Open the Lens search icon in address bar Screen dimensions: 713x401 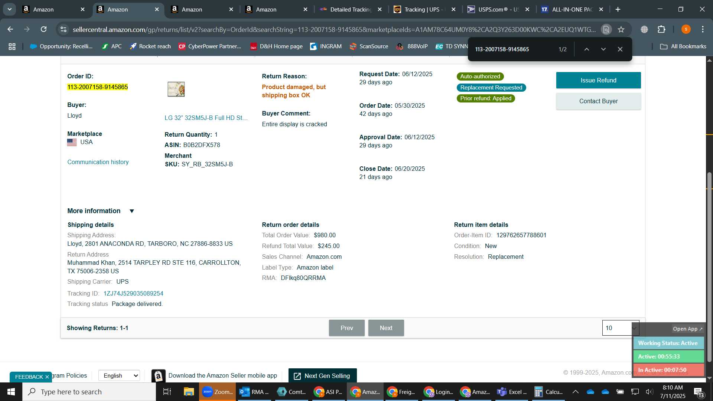click(x=606, y=29)
